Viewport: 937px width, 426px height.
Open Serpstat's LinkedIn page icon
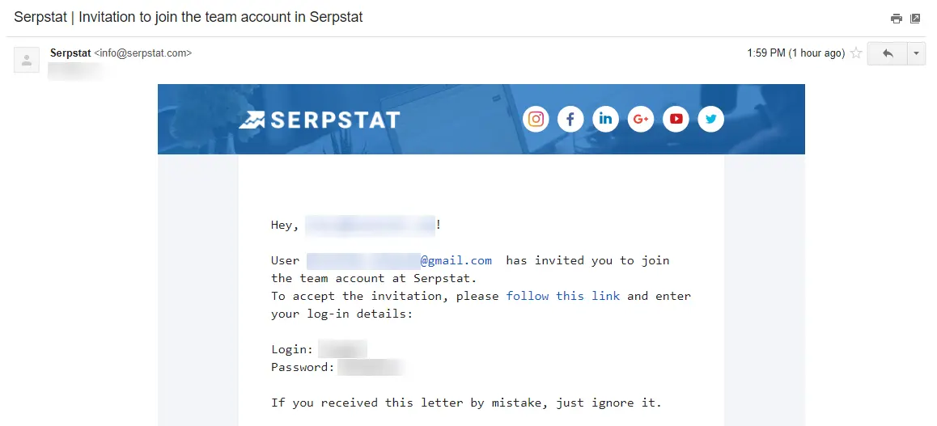605,120
